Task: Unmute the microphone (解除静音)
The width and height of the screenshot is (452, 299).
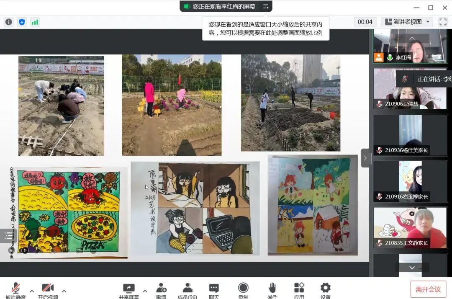Action: coord(15,289)
